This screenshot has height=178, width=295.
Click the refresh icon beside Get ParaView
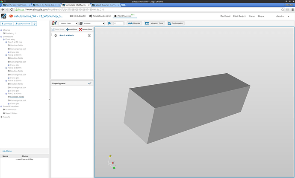point(35,24)
